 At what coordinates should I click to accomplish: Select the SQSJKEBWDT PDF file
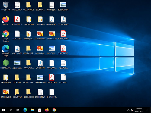(63, 35)
